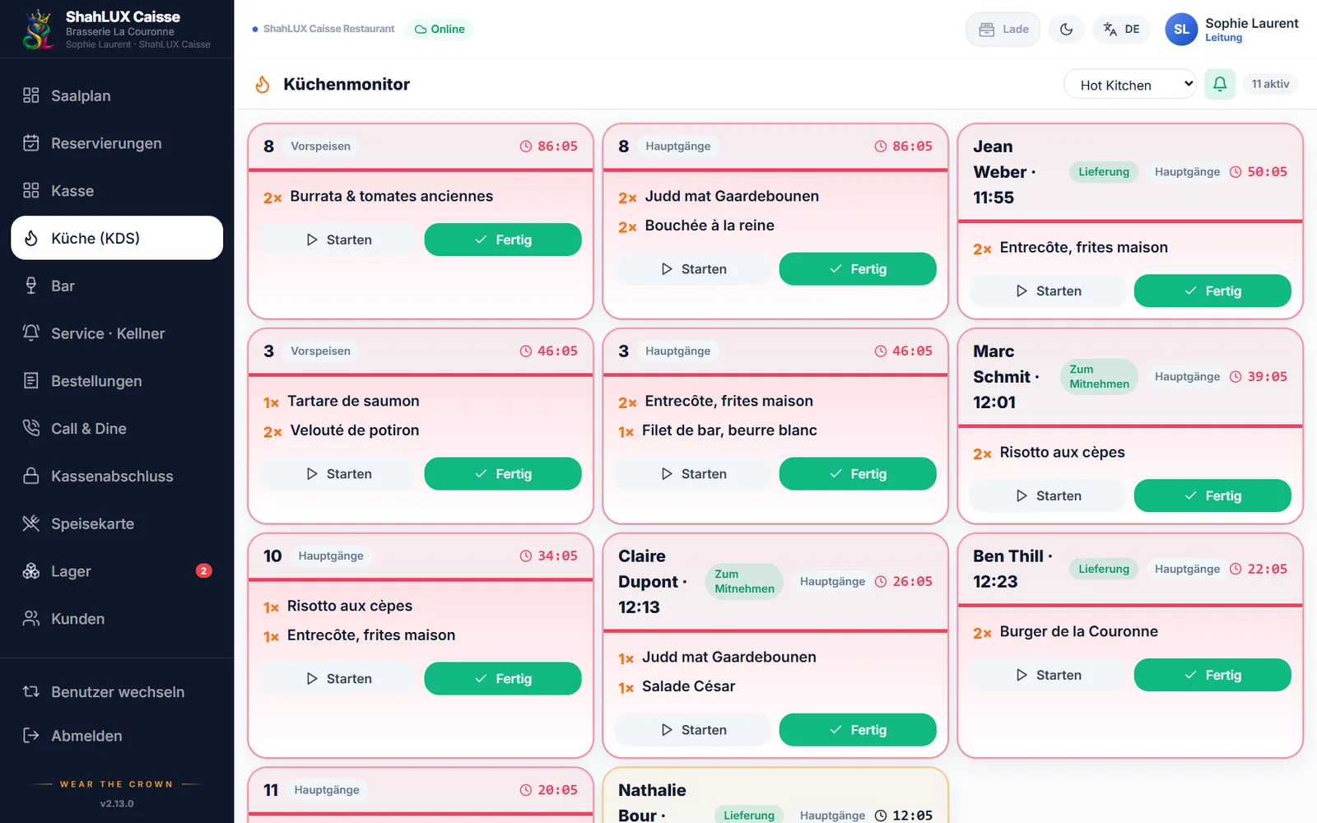Click Zum Mitnehmen tag on Claire Dupont

click(x=744, y=581)
